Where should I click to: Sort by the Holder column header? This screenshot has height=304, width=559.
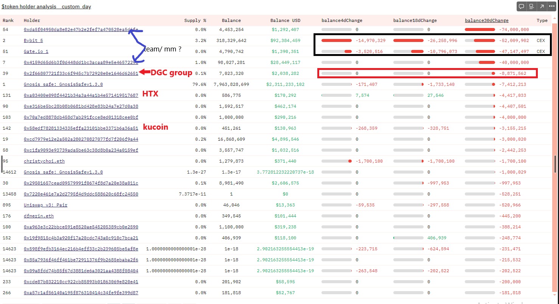tap(32, 20)
